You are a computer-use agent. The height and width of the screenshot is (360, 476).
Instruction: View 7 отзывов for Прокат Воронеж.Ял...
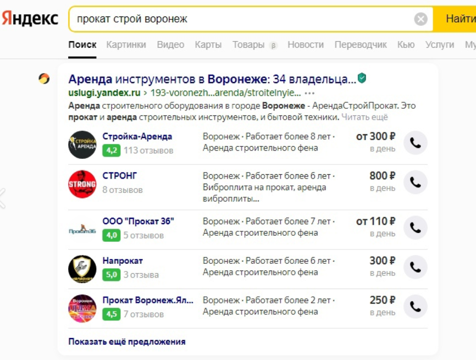coord(143,314)
